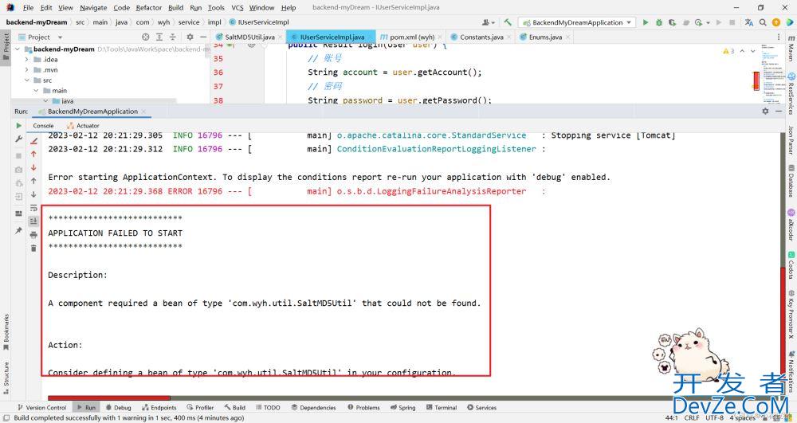Switch to pom.xml (wyh) editor tab
This screenshot has width=797, height=423.
click(x=412, y=37)
